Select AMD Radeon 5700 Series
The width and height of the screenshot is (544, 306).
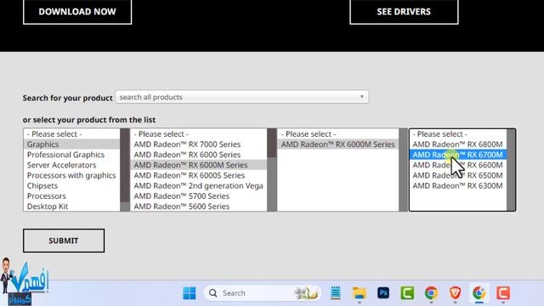pos(199,196)
